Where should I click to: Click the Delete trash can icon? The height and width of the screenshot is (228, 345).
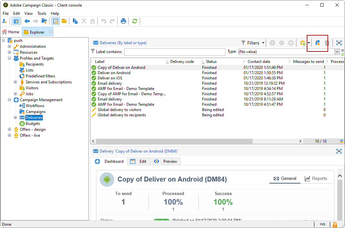[x=327, y=43]
